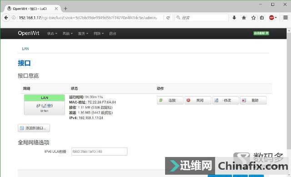Click the IPv6 ULA prefix field
Image resolution: width=291 pixels, height=177 pixels.
pos(99,152)
